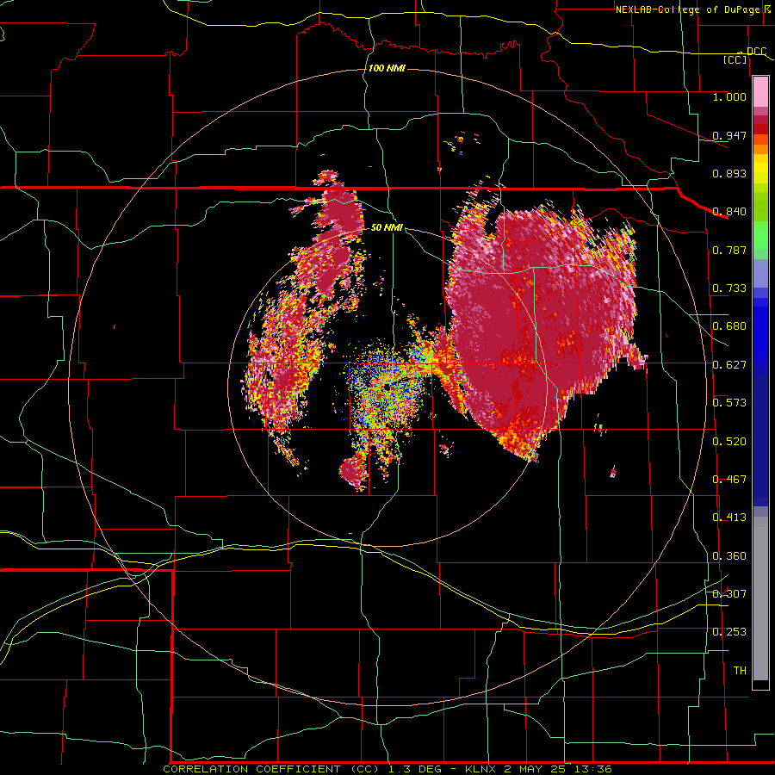Click the 0.787 color scale value

[729, 250]
